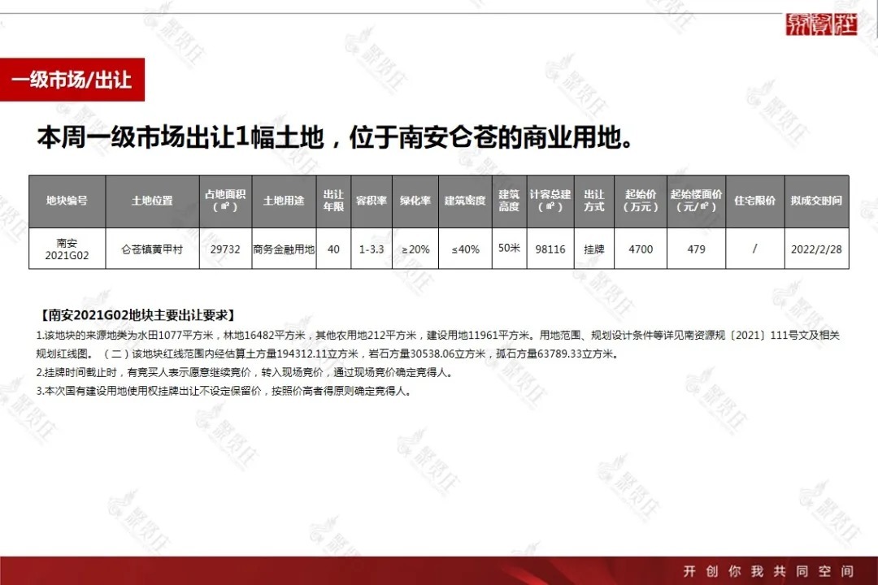Click the 出让方式 column header
Viewport: 878px width, 585px height.
(x=593, y=201)
